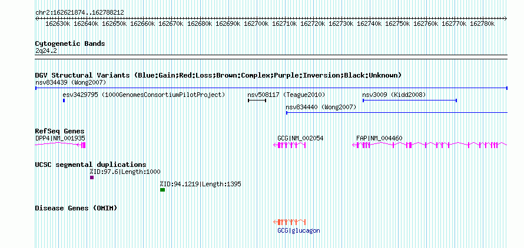524x248 pixels.
Task: Select the %ID:94.1219|Length:1395 duplication label
Action: click(201, 185)
